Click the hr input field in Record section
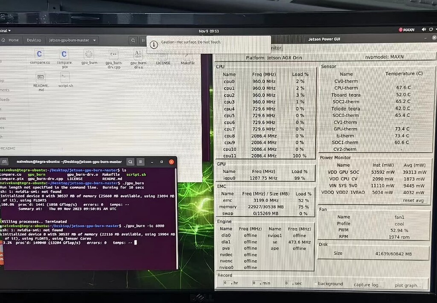Screen dimensions: 437x303 click(x=225, y=283)
